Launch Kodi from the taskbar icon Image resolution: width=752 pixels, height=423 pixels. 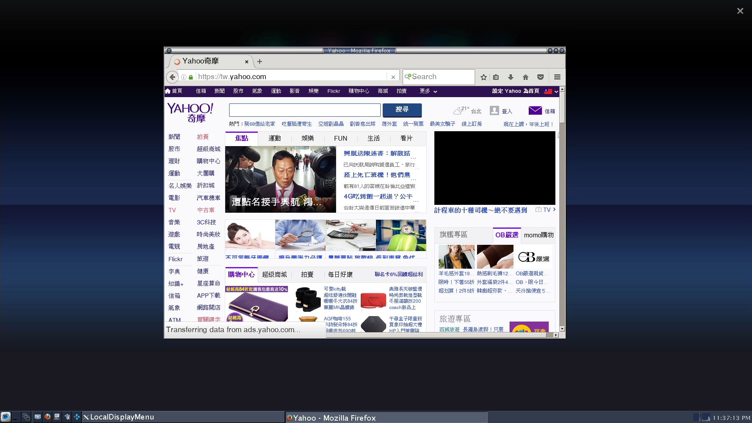pos(77,417)
